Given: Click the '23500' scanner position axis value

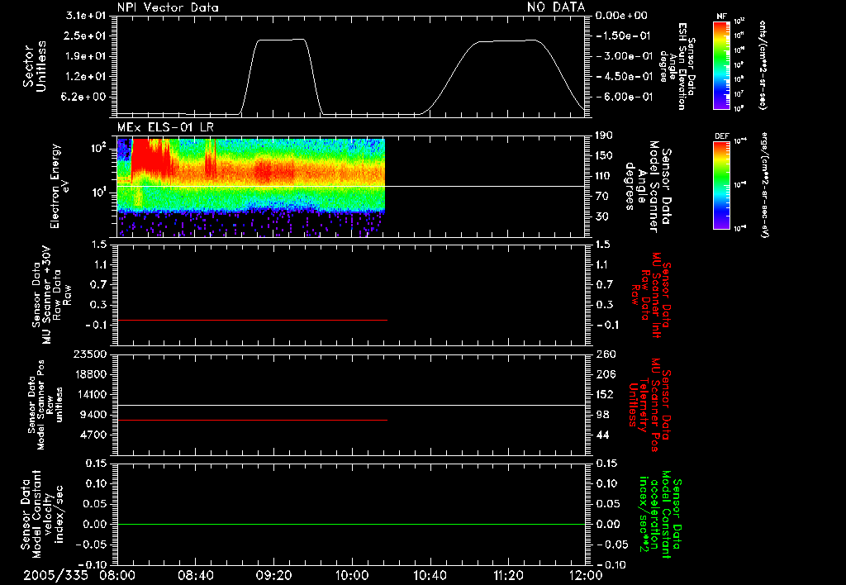Looking at the screenshot, I should (x=90, y=354).
